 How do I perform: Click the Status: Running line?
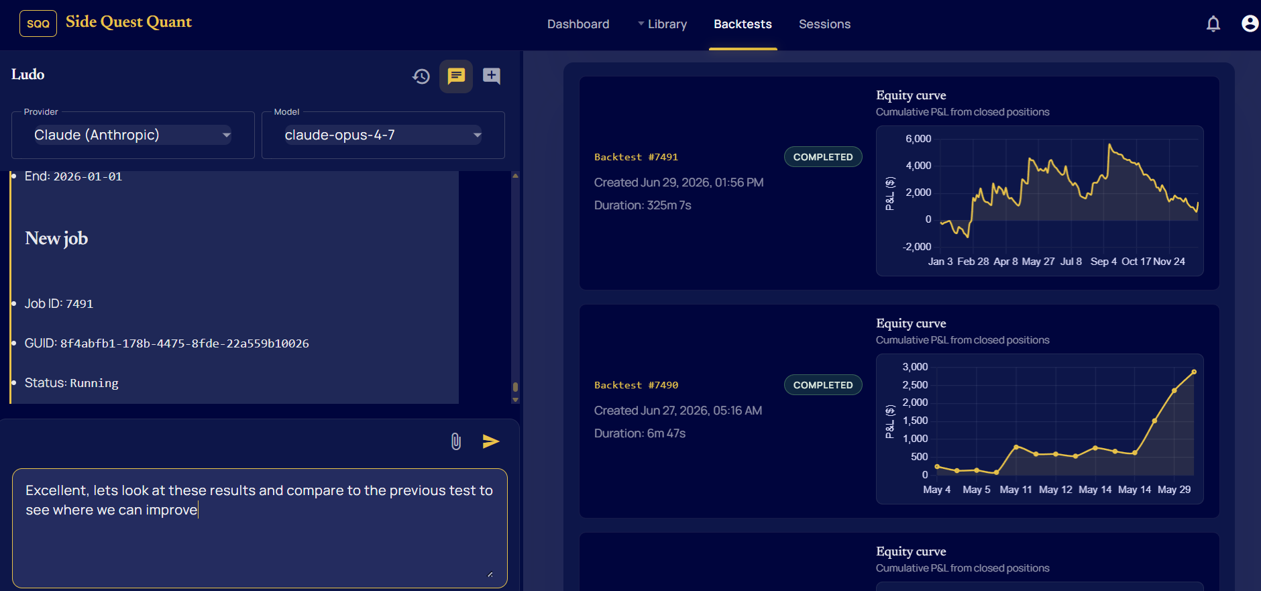pyautogui.click(x=72, y=383)
